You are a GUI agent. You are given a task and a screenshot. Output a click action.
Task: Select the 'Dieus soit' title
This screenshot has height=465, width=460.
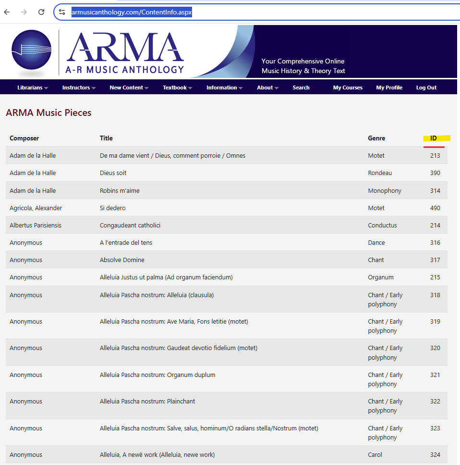tap(113, 173)
